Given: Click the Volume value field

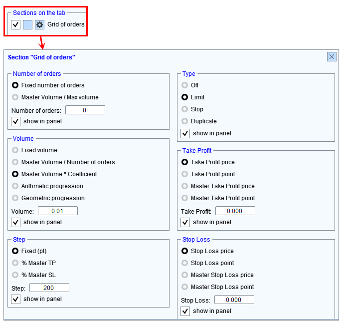Looking at the screenshot, I should (57, 211).
